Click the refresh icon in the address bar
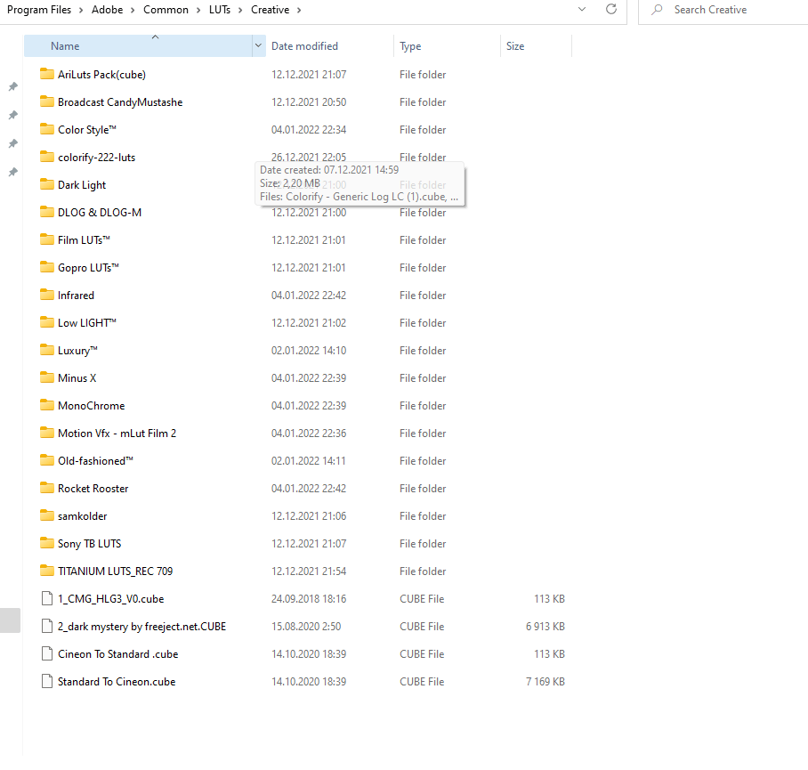Screen dimensions: 808x770 611,9
